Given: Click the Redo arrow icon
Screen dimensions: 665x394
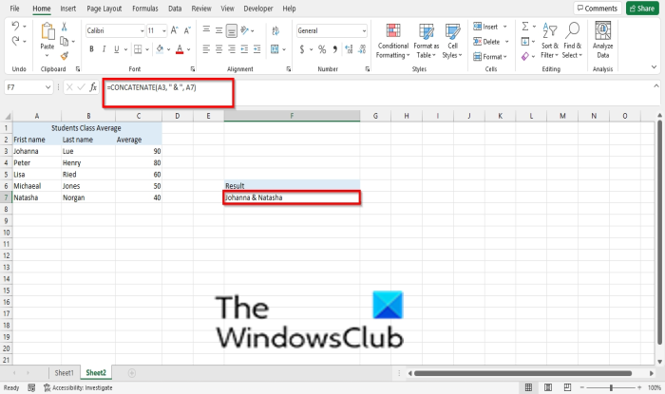Looking at the screenshot, I should (15, 41).
